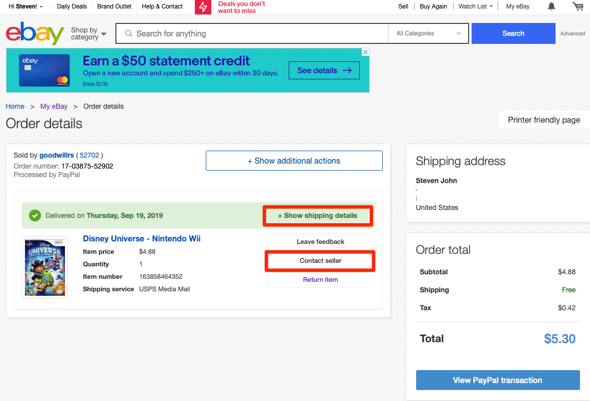Click Leave feedback button
The height and width of the screenshot is (401, 590).
320,242
